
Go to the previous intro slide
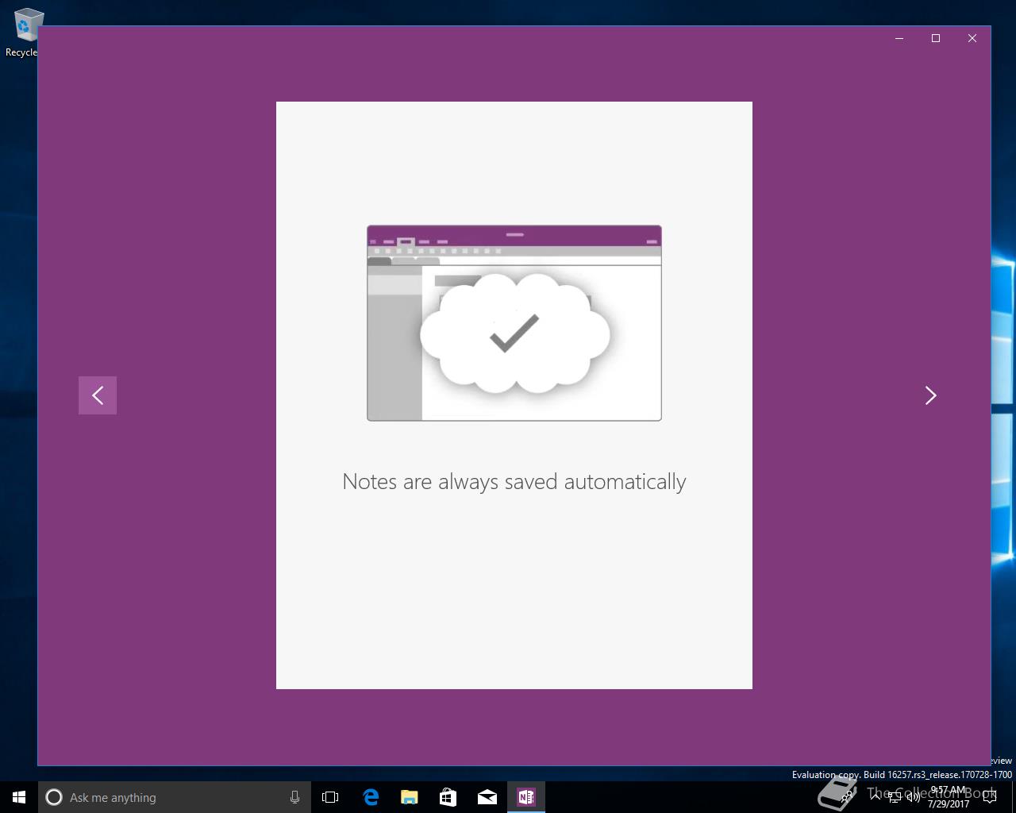[x=98, y=395]
